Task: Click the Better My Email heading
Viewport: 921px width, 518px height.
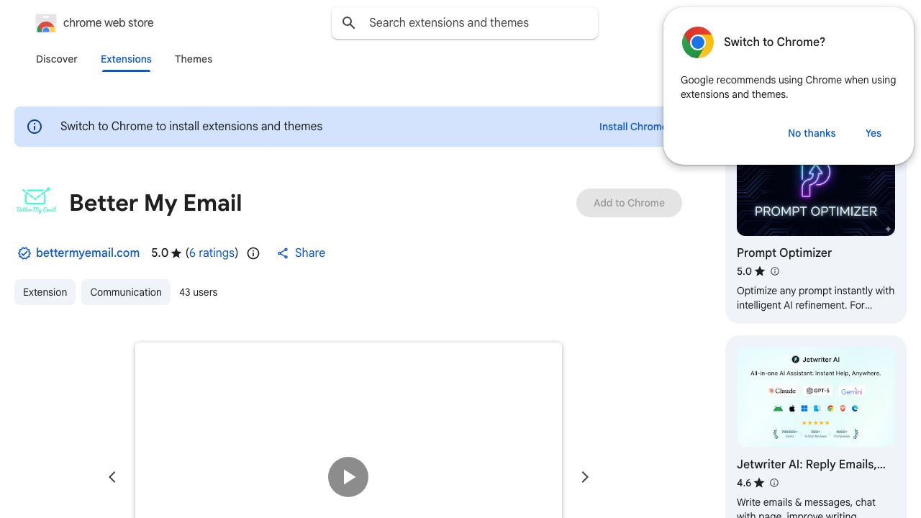Action: 155,203
